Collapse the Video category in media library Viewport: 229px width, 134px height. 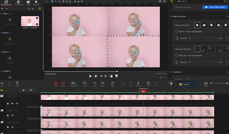click(x=2, y=14)
